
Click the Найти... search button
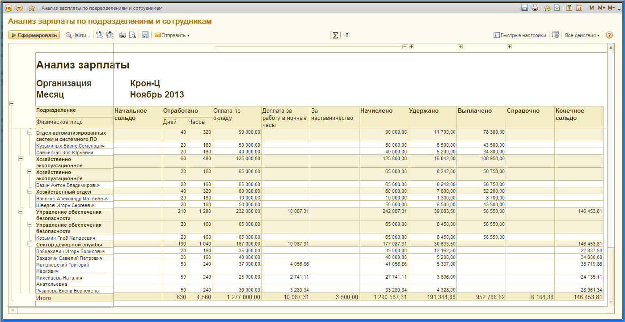coord(78,35)
